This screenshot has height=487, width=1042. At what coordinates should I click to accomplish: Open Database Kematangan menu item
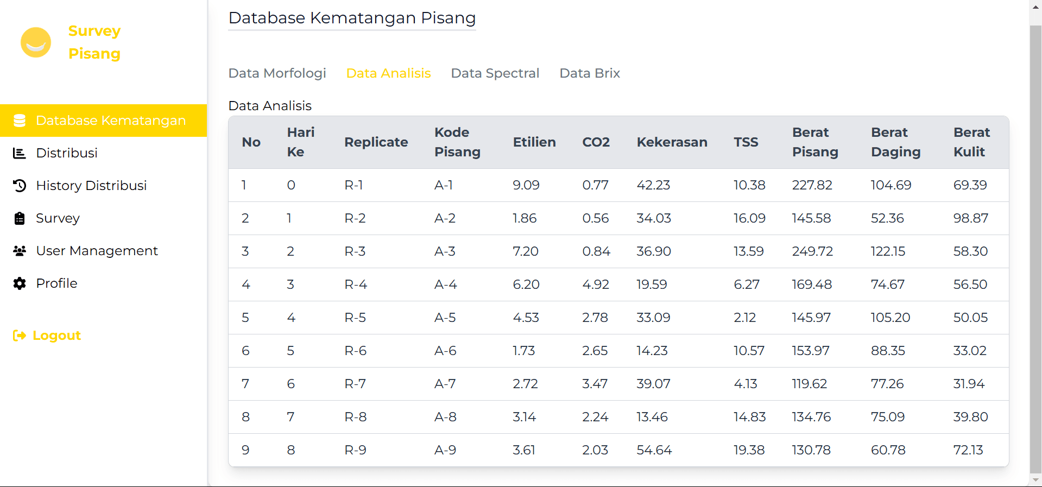[103, 121]
